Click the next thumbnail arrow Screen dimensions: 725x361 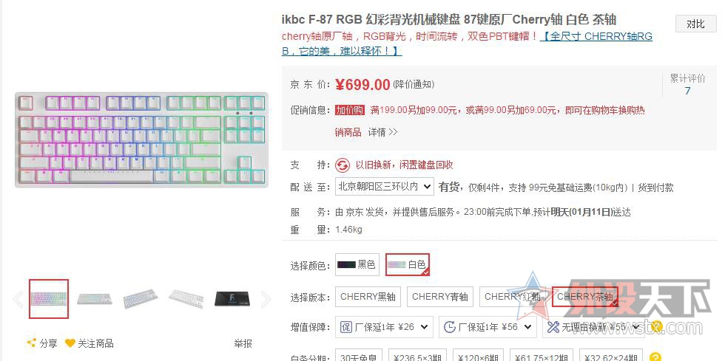tap(266, 299)
